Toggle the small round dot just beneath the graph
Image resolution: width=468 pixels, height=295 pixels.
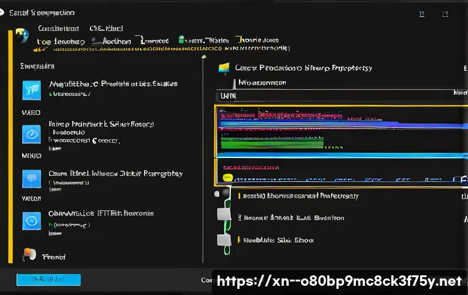pyautogui.click(x=217, y=193)
